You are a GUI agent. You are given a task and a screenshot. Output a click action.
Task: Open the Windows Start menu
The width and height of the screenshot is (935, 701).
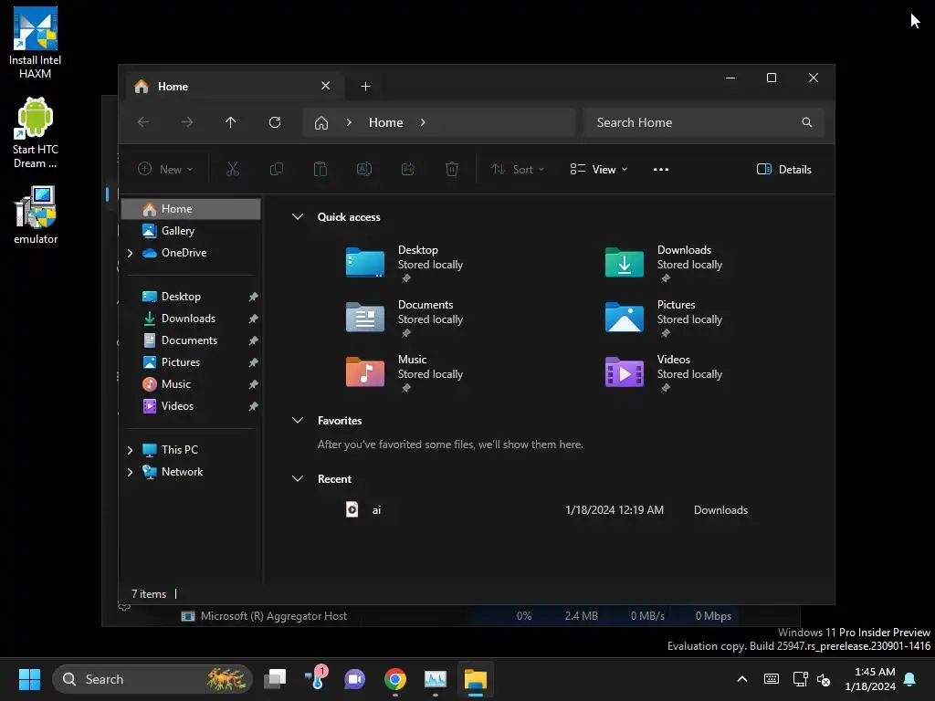29,679
